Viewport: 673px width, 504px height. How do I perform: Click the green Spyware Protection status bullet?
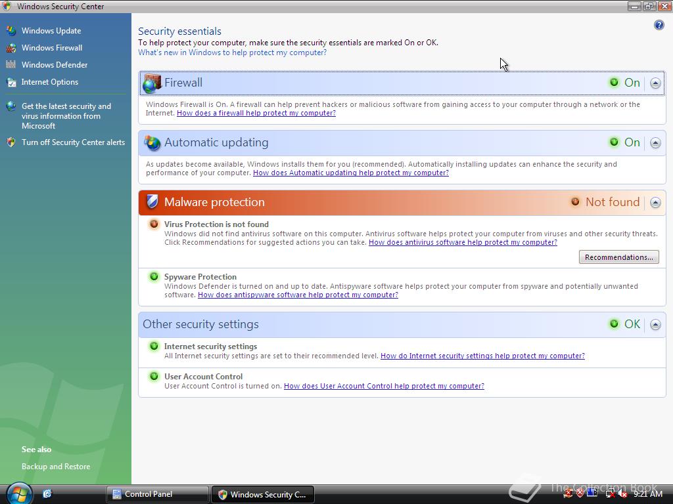[153, 277]
